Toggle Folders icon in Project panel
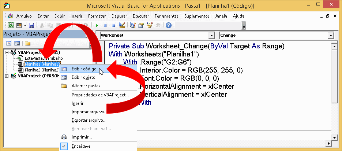Image resolution: width=342 pixels, height=151 pixels. [x=27, y=43]
